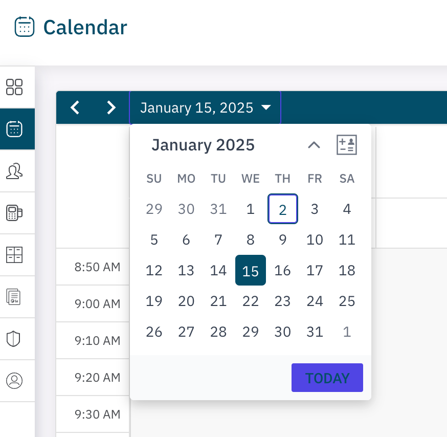This screenshot has width=447, height=437.
Task: Open the reports documents sidebar icon
Action: pos(14,297)
